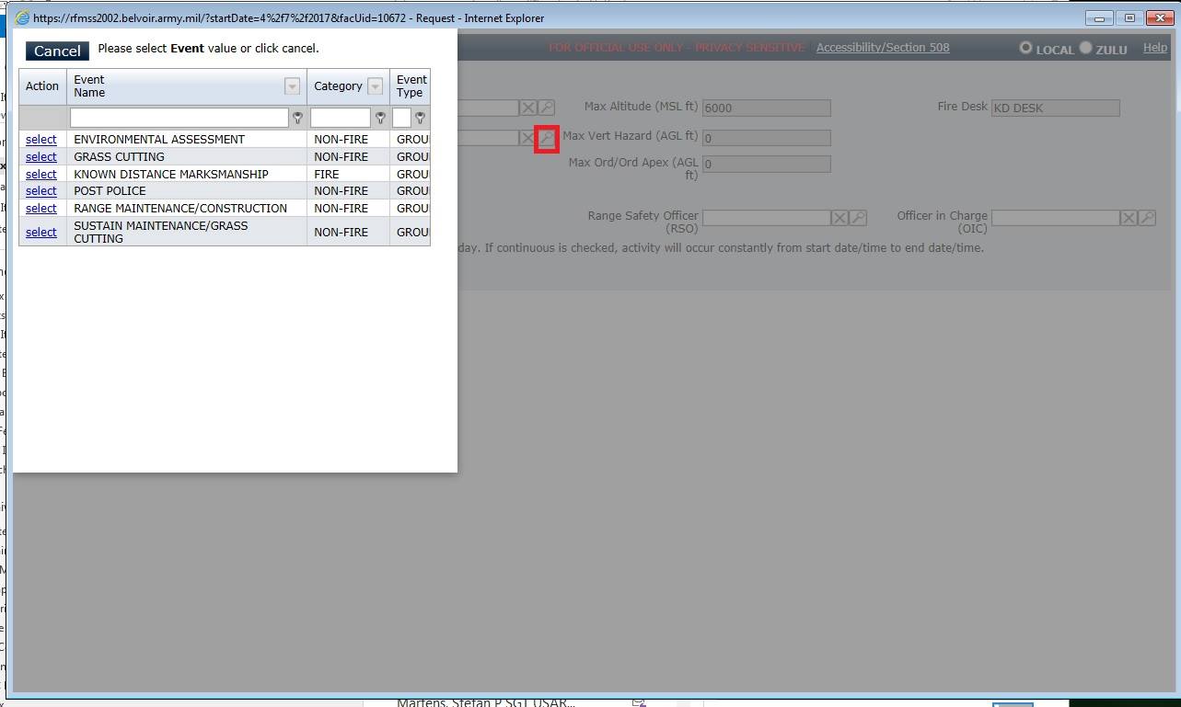Image resolution: width=1181 pixels, height=707 pixels.
Task: Open the Event Name column dropdown arrow
Action: coord(292,86)
